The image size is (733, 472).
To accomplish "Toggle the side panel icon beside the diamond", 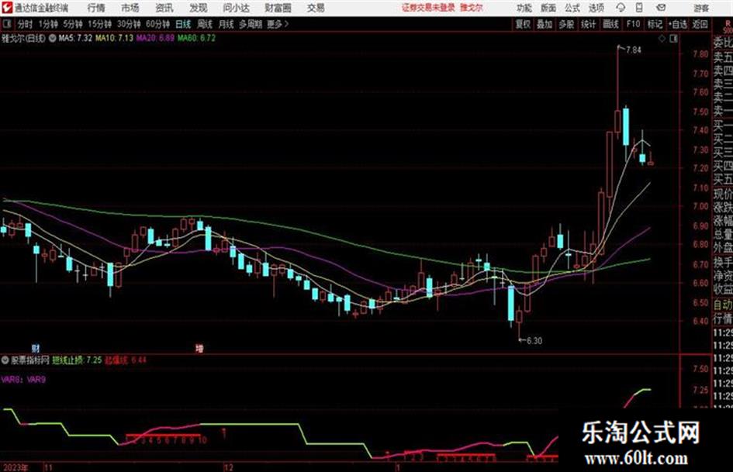I will (673, 39).
